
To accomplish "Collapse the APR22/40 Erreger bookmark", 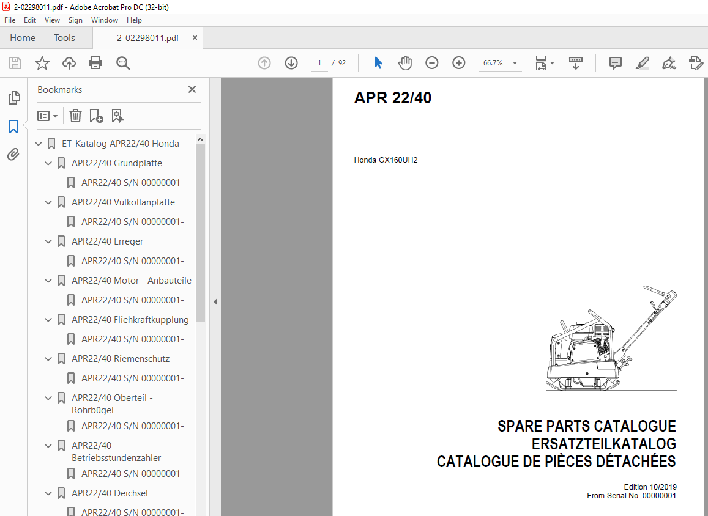I will point(48,241).
